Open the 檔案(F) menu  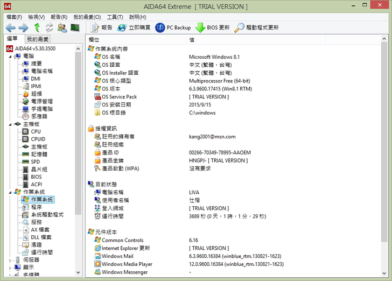tap(16, 17)
